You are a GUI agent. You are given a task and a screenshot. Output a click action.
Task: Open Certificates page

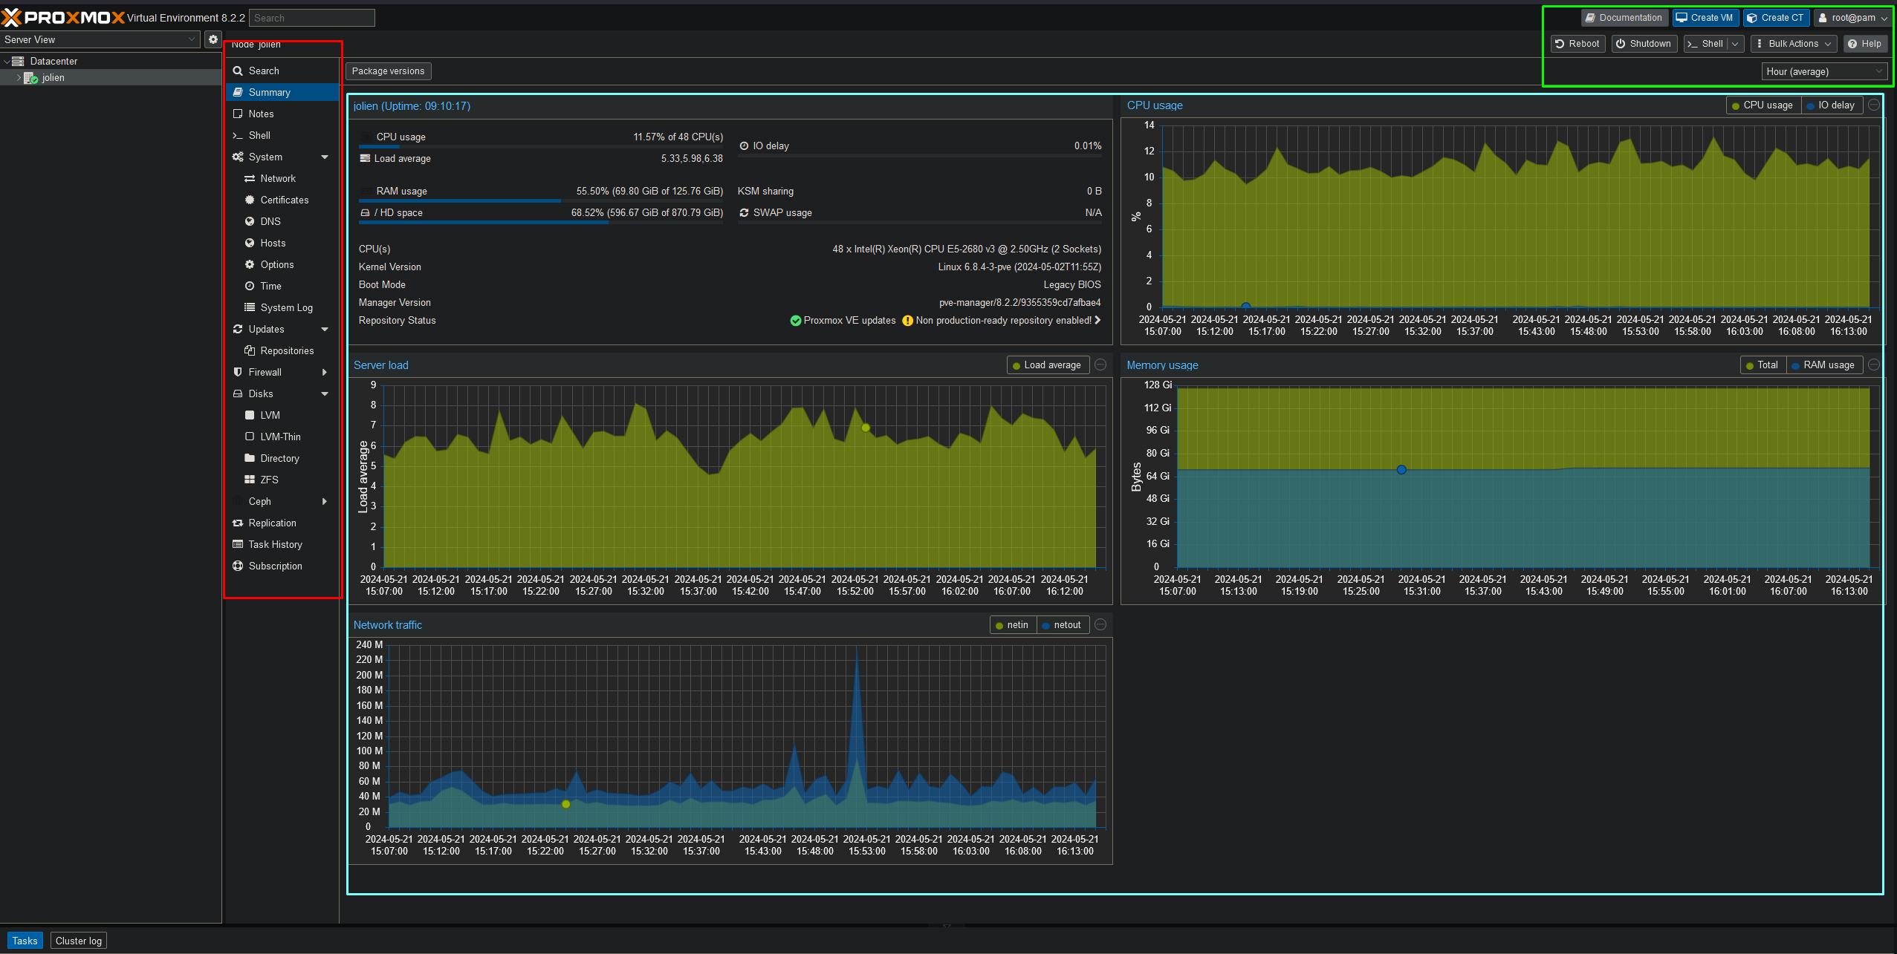(282, 200)
